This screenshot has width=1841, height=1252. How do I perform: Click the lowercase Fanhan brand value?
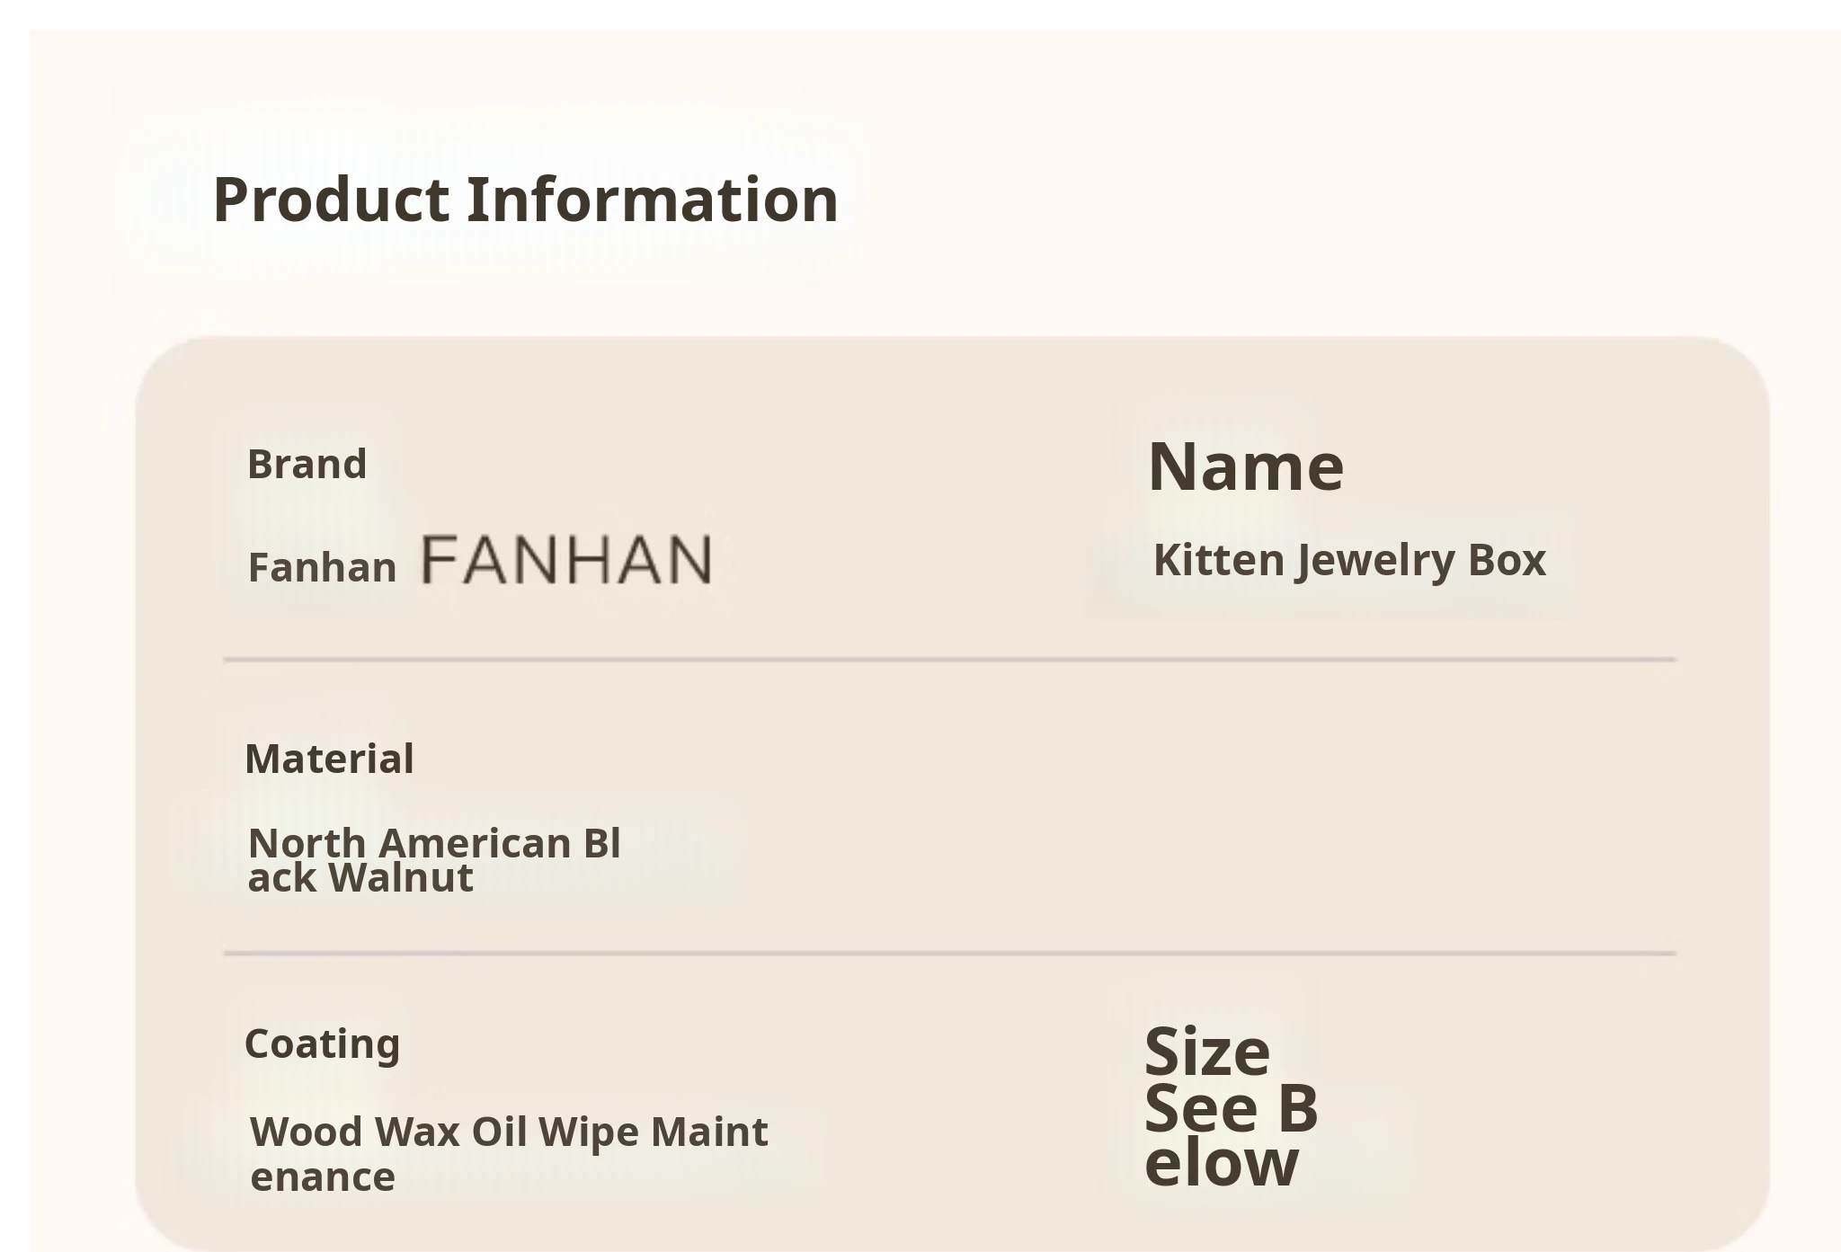[322, 568]
